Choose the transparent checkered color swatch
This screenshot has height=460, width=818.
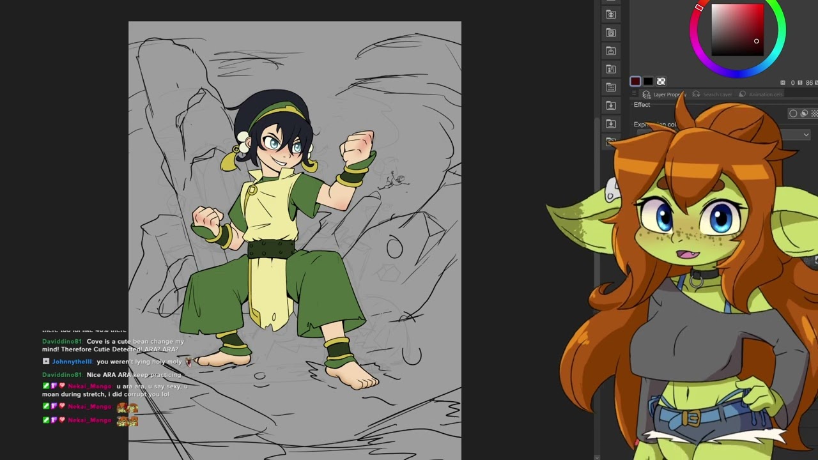click(x=661, y=81)
